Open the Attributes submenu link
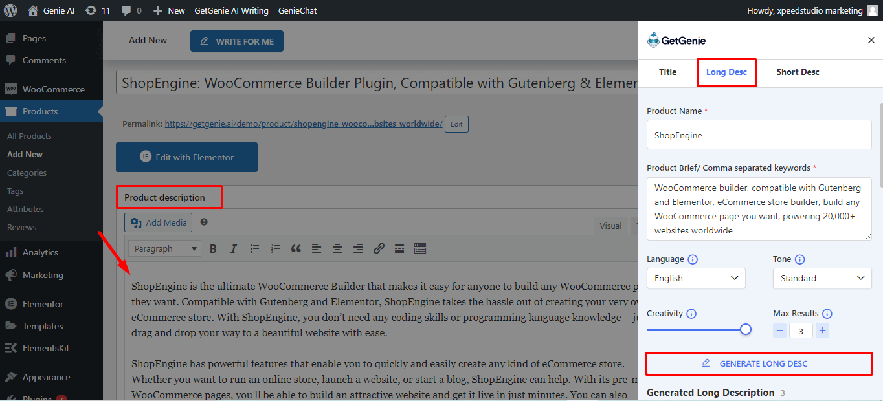The width and height of the screenshot is (883, 401). [25, 209]
